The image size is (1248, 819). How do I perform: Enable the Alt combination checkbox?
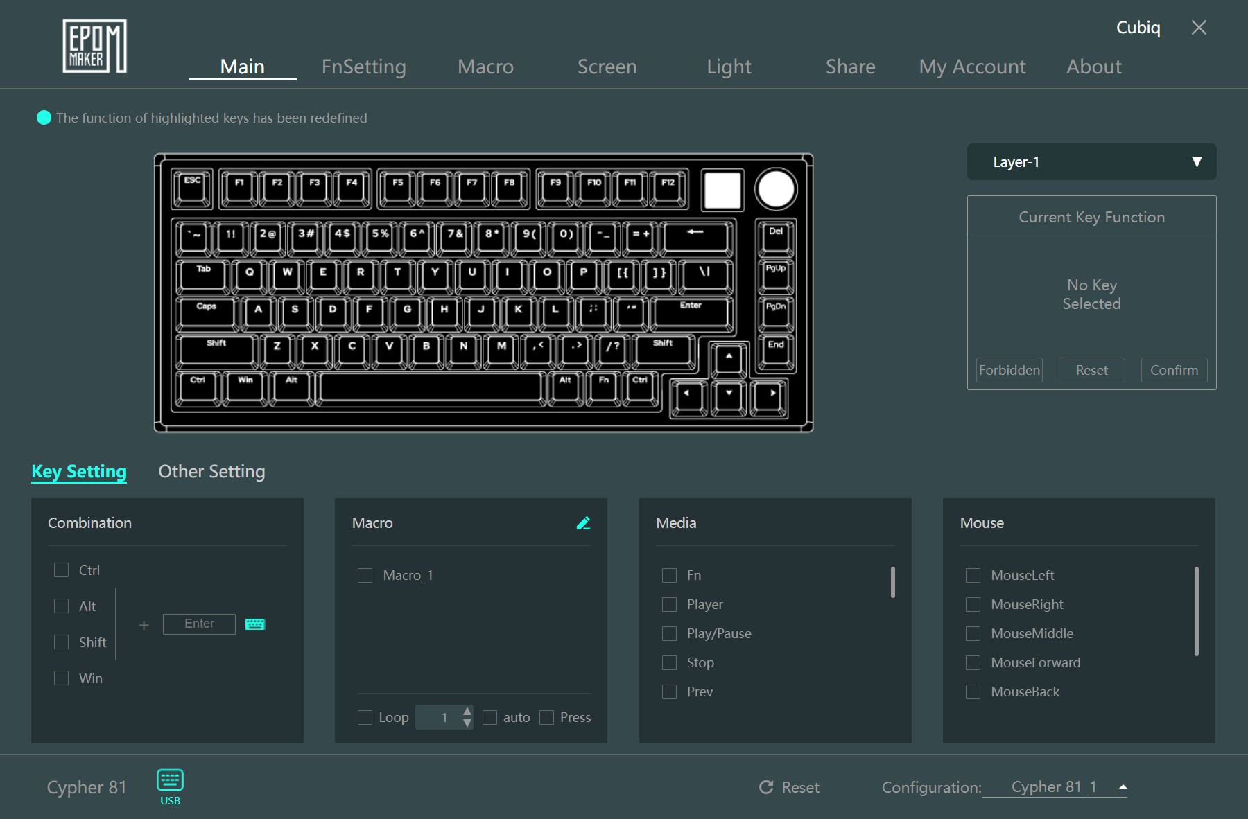click(62, 606)
